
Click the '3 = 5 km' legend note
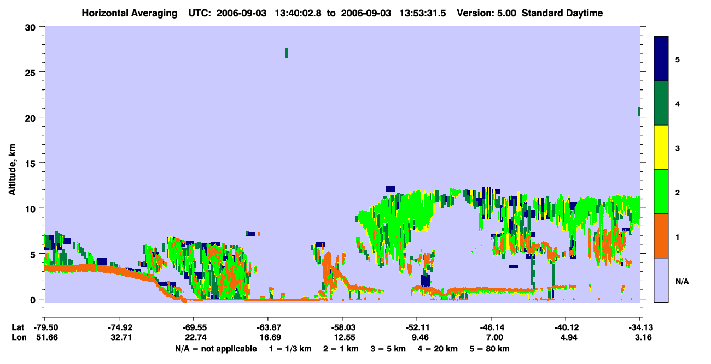pos(388,349)
